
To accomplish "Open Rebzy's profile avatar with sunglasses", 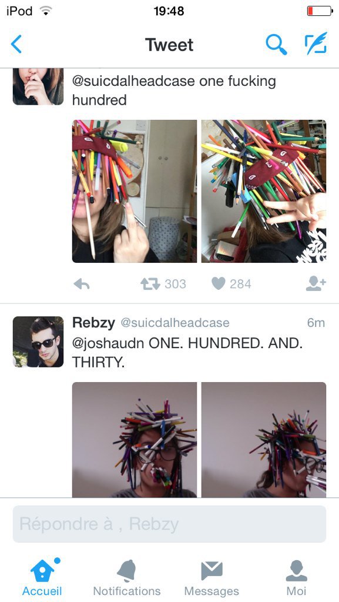I will [x=38, y=342].
